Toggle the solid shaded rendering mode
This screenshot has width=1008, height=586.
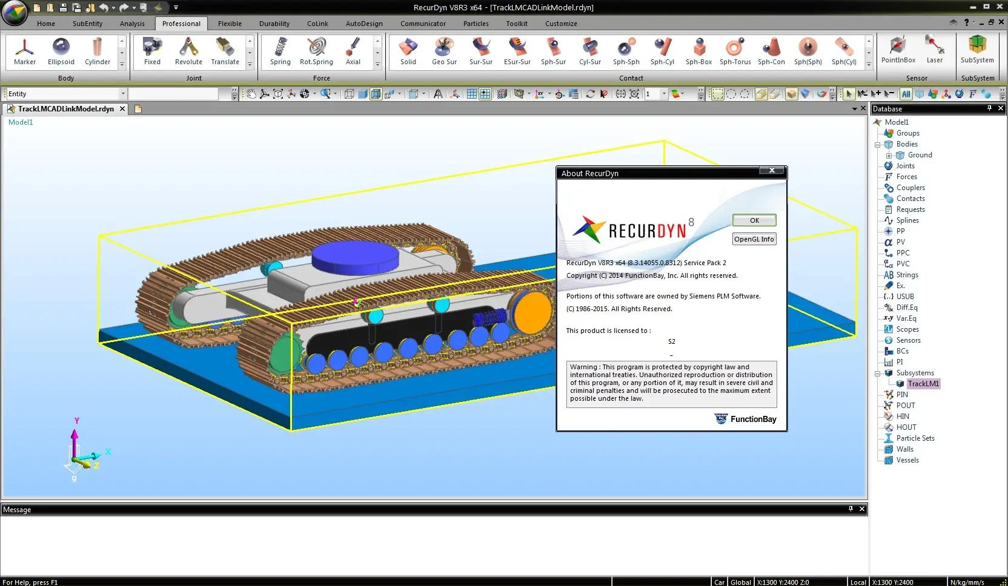click(362, 94)
